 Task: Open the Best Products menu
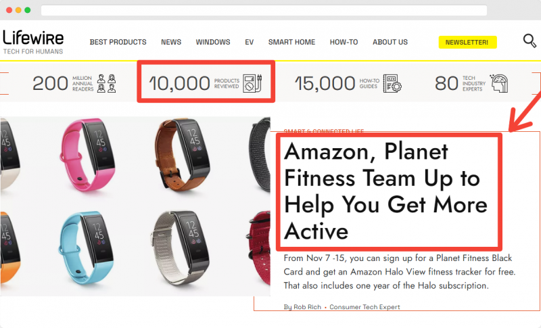coord(118,42)
